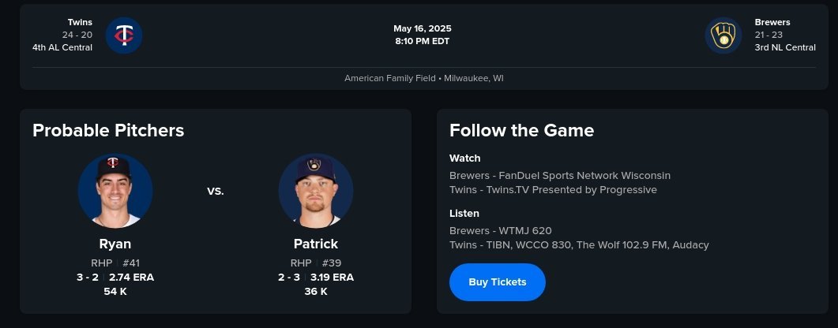
Task: Click the Probable Pitchers heading
Action: (108, 131)
